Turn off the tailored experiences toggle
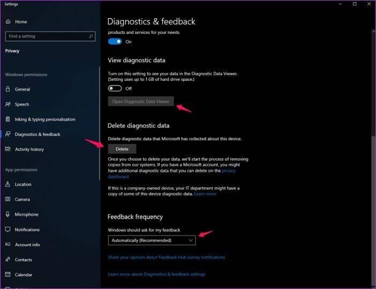Viewport: 376px width, 289px height. point(115,41)
